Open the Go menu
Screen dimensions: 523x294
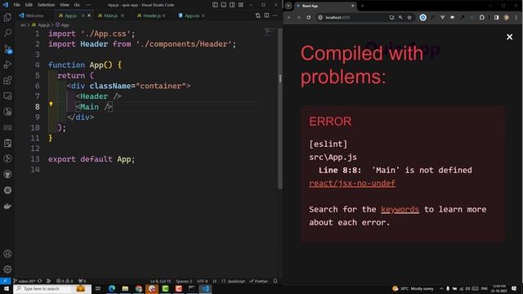point(77,5)
